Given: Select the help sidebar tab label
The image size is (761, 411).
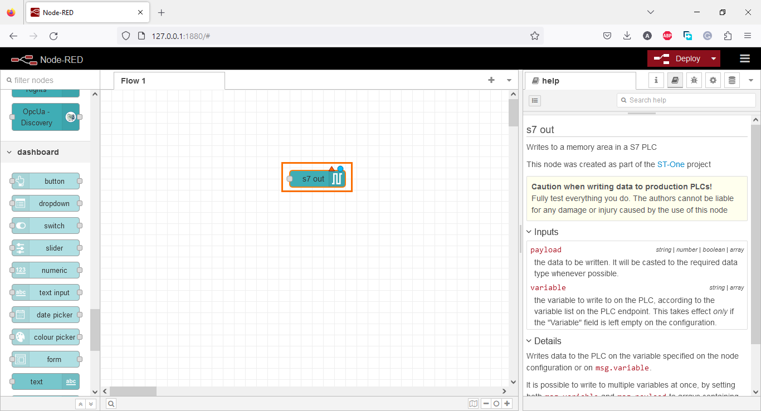Looking at the screenshot, I should tap(580, 81).
